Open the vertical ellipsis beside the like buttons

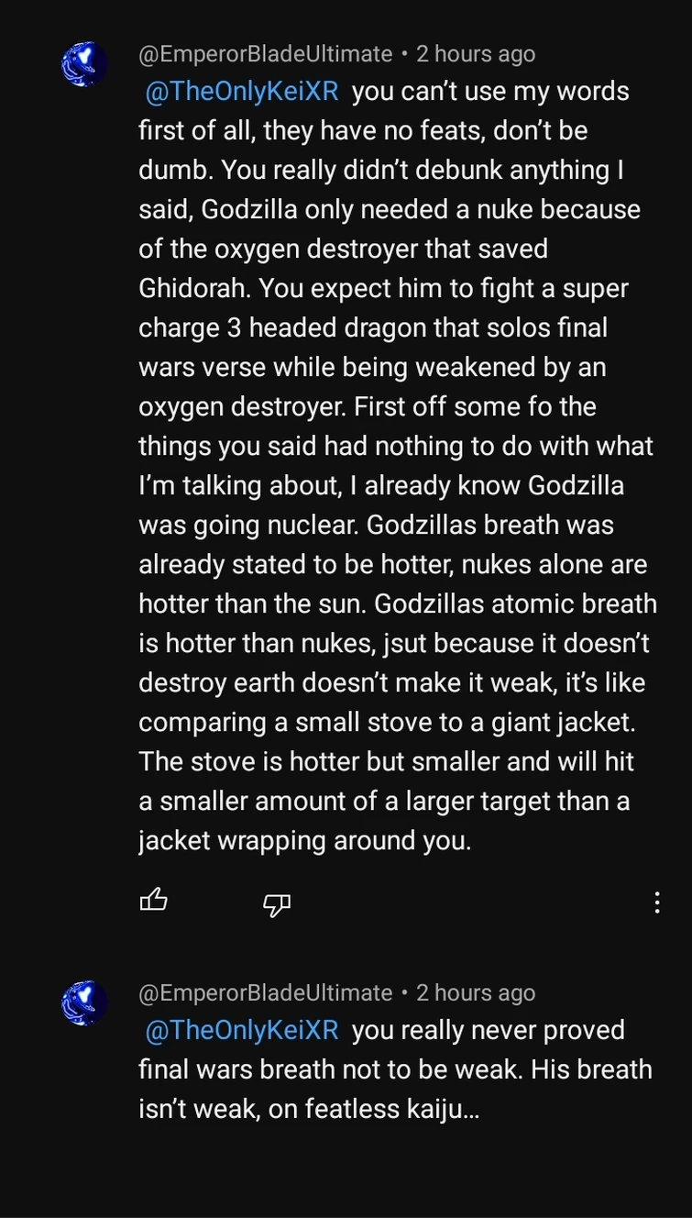click(656, 903)
